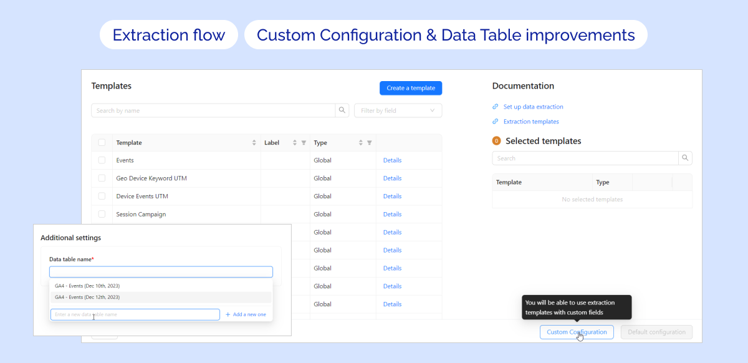
Task: Select GA4 - Events (Dec 10th, 2023) option
Action: tap(87, 286)
